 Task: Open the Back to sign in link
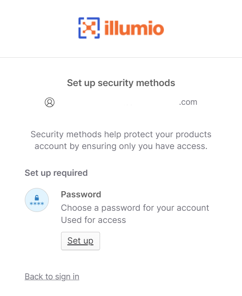click(52, 277)
